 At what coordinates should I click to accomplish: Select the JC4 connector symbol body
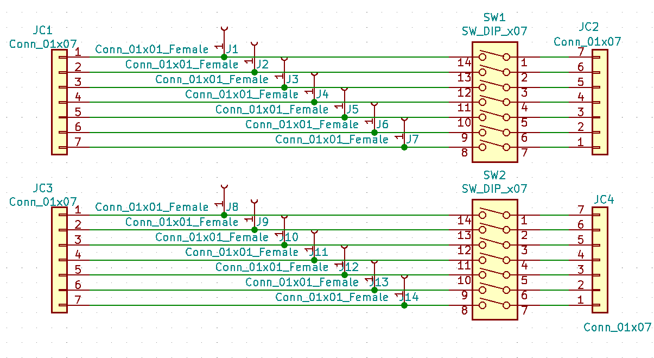(x=600, y=260)
